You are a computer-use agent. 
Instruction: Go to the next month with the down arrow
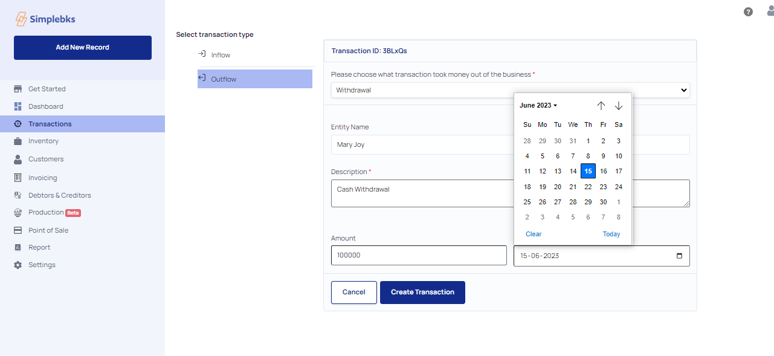(619, 106)
